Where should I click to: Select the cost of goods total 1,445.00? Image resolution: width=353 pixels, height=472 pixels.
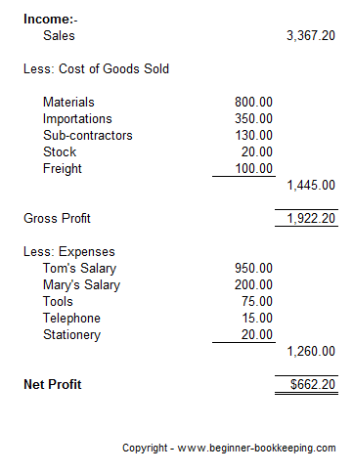click(x=311, y=186)
